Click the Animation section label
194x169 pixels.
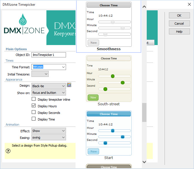(x=12, y=125)
